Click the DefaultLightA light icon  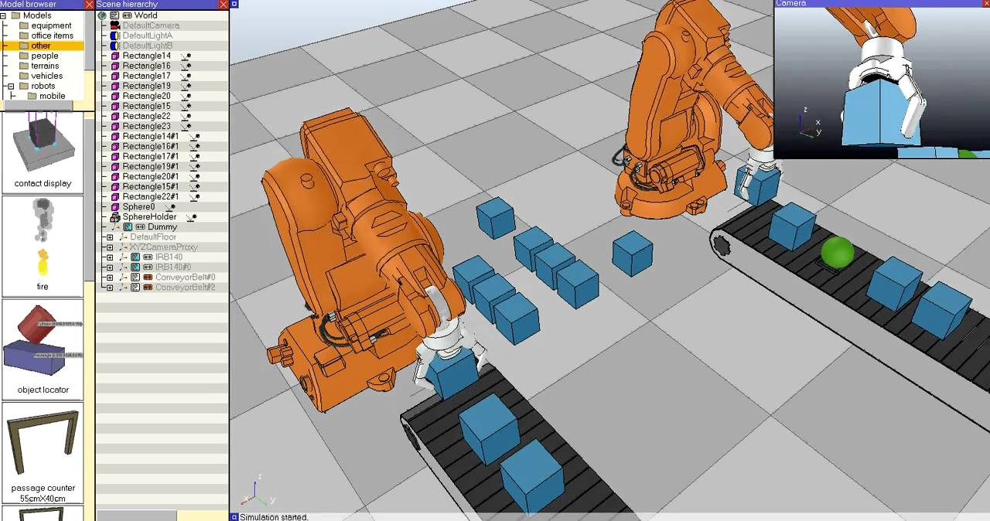pyautogui.click(x=115, y=36)
